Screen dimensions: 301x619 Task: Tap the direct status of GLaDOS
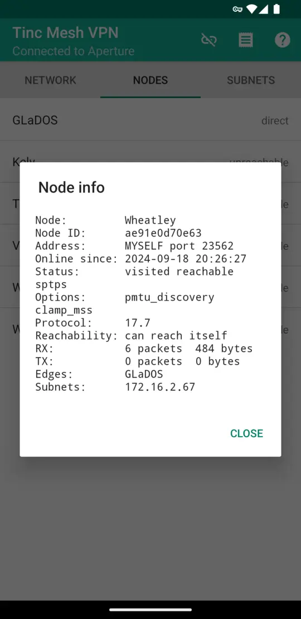pyautogui.click(x=275, y=120)
